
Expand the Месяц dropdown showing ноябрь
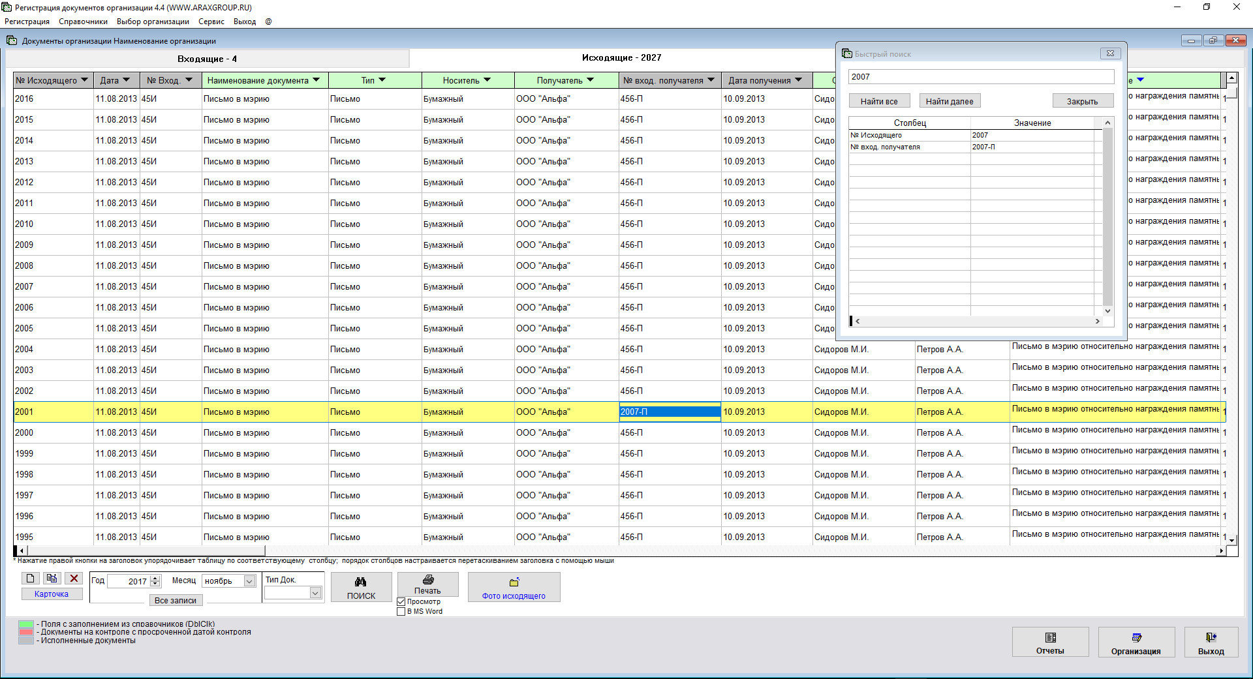[249, 581]
